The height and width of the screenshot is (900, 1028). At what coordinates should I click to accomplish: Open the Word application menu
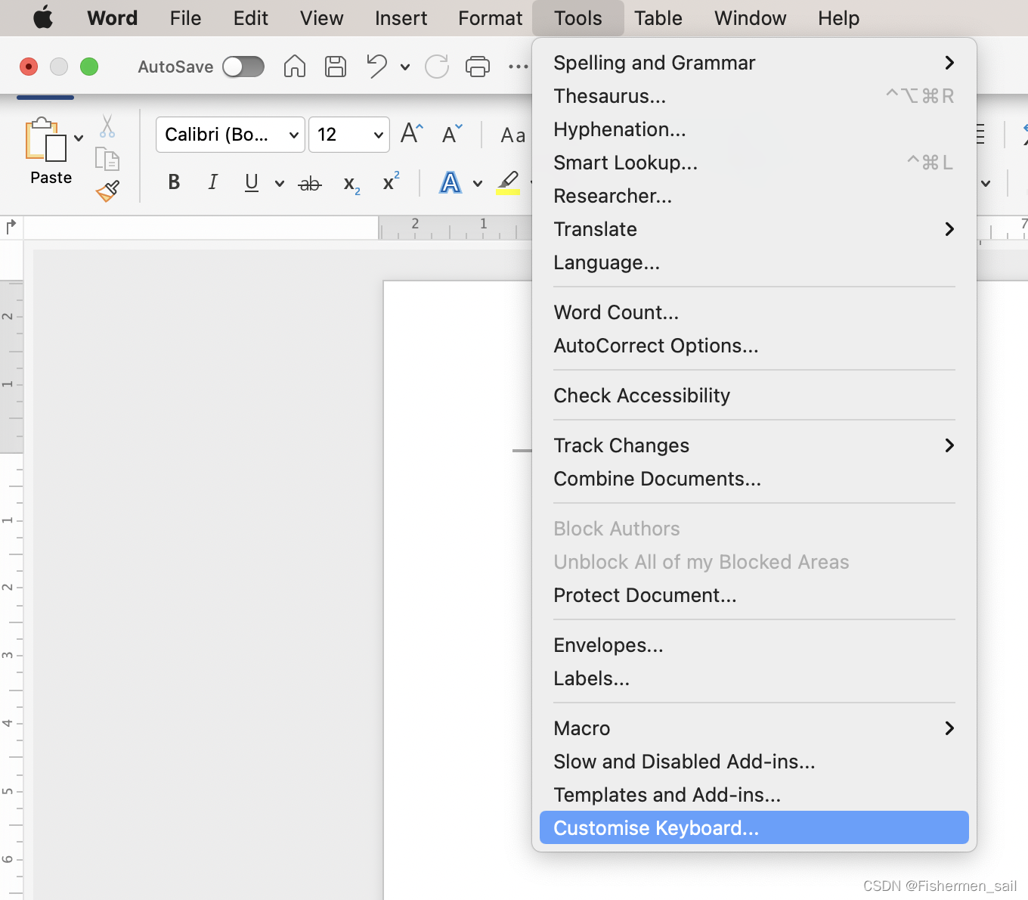point(113,18)
